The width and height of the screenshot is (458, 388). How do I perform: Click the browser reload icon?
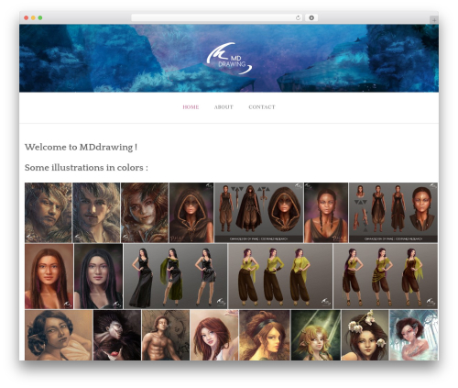pyautogui.click(x=298, y=17)
